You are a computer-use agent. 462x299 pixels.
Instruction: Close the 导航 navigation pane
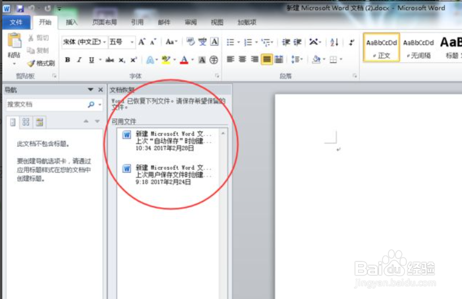tap(100, 89)
